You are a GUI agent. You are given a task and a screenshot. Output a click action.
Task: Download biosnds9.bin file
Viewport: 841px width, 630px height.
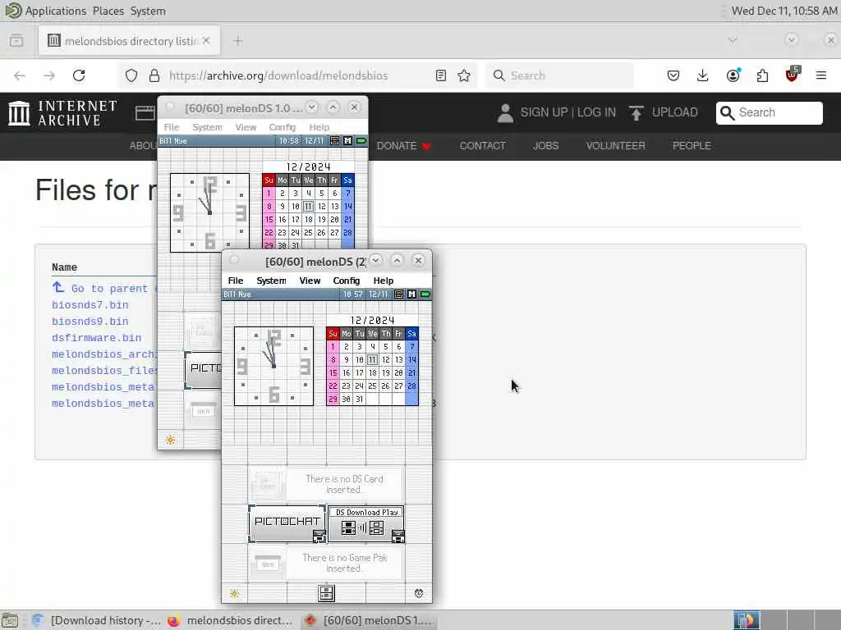click(x=90, y=322)
